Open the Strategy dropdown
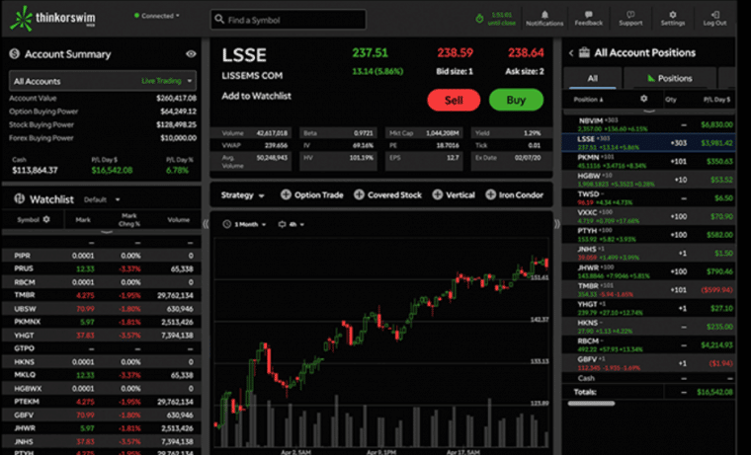751x455 pixels. 243,195
